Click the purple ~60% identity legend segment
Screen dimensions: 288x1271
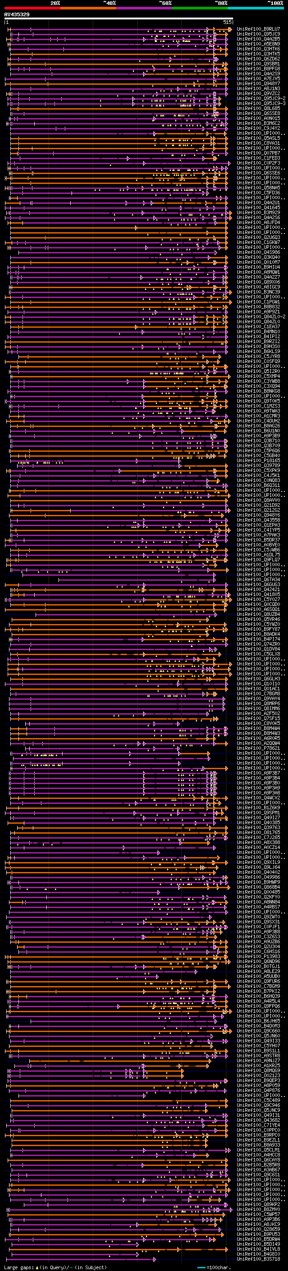[144, 8]
